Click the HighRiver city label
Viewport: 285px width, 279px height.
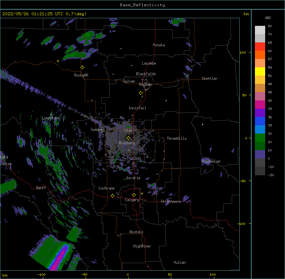click(x=142, y=246)
